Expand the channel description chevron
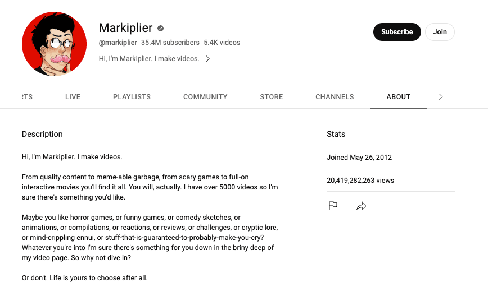 click(x=207, y=58)
